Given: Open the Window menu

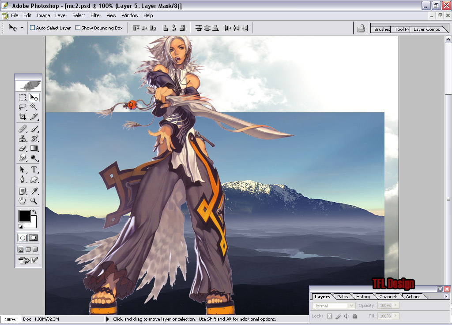Looking at the screenshot, I should tap(130, 15).
